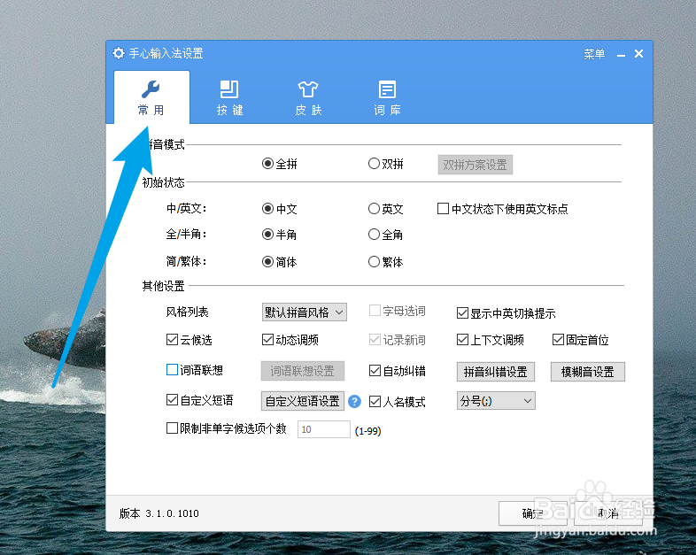This screenshot has height=555, width=696.
Task: Open the 常用 tab with wrench icon
Action: coord(151,97)
